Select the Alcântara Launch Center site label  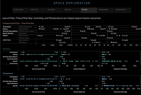pyautogui.click(x=26, y=31)
